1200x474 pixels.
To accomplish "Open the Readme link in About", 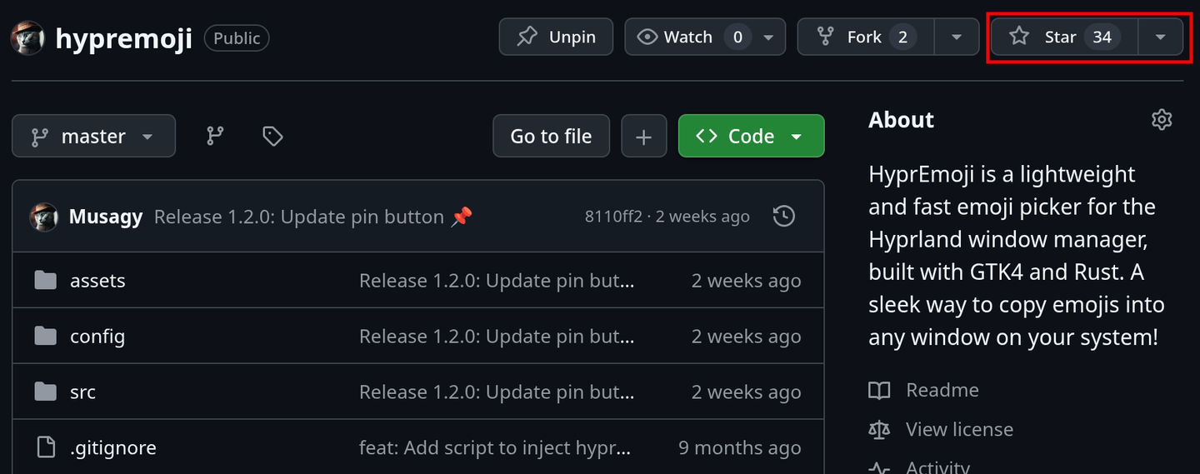I will pyautogui.click(x=942, y=390).
